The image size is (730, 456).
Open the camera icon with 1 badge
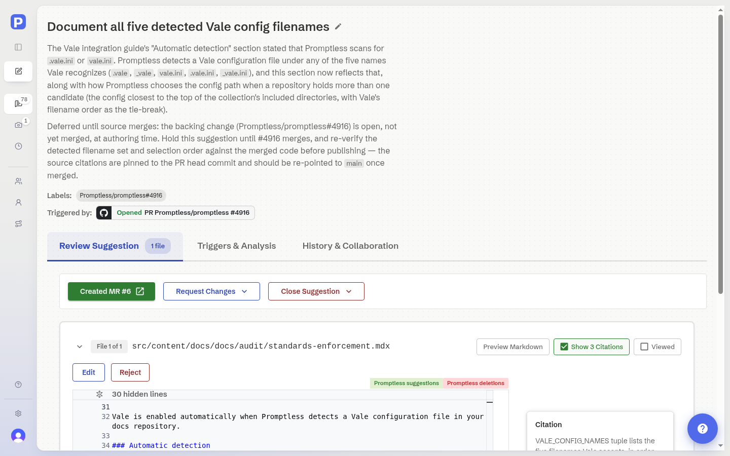[18, 125]
